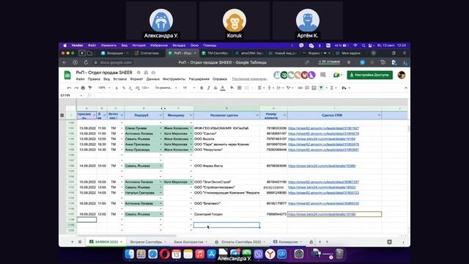Screen dimensions: 469x264
Task: Switch to Встречи Сентябрь sheet tab
Action: coord(148,242)
